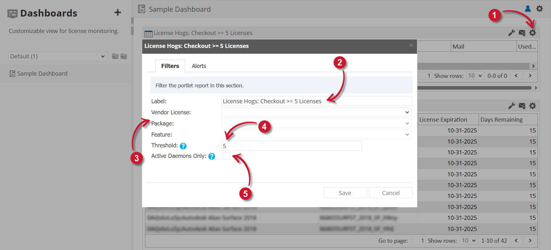Click the Cancel button
This screenshot has height=250, width=551.
[391, 193]
